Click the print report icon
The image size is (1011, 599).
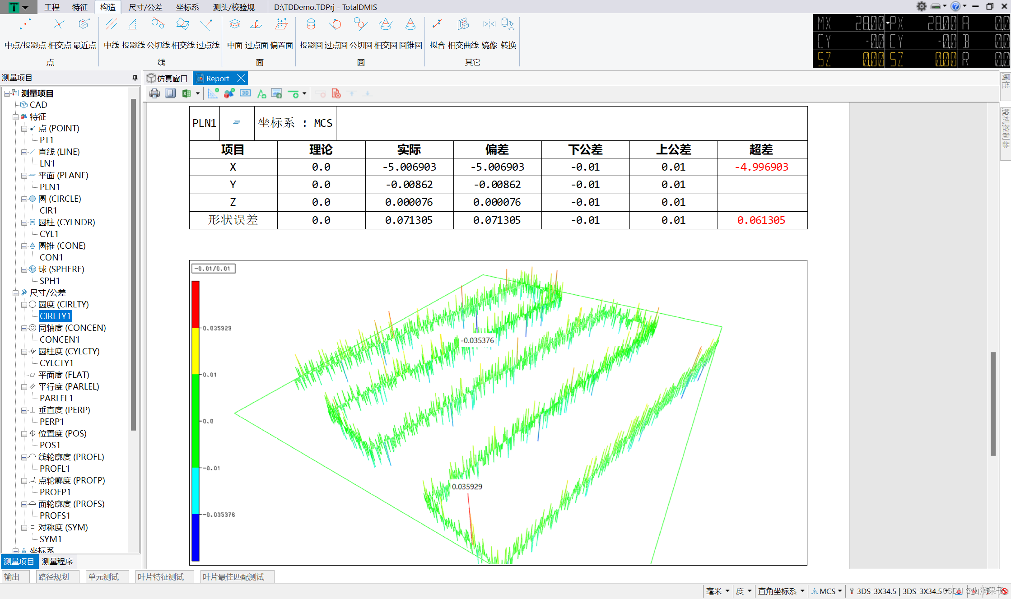(154, 93)
